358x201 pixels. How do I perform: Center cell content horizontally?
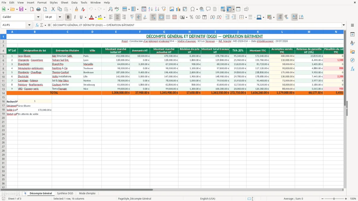pyautogui.click(x=118, y=17)
